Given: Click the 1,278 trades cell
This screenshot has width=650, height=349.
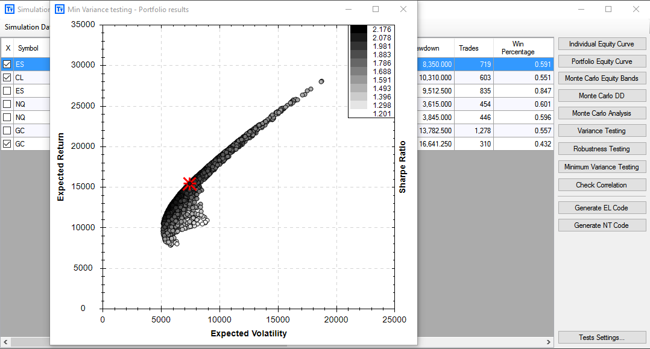Looking at the screenshot, I should tap(474, 131).
